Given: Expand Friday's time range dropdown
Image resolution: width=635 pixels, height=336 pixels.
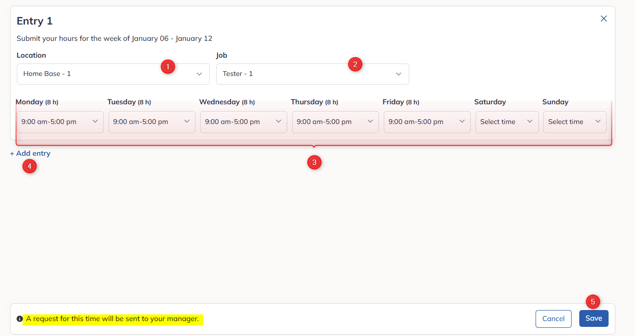Looking at the screenshot, I should (427, 122).
